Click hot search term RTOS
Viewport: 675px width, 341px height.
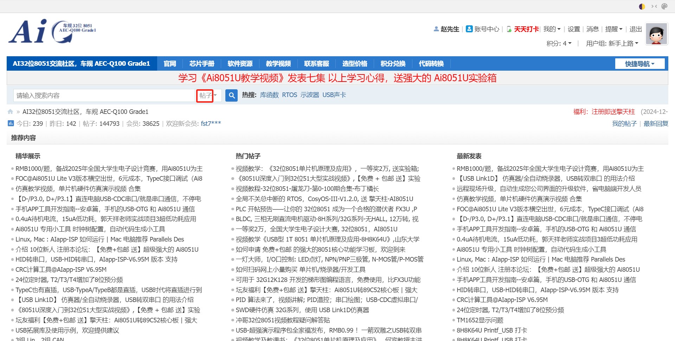290,95
